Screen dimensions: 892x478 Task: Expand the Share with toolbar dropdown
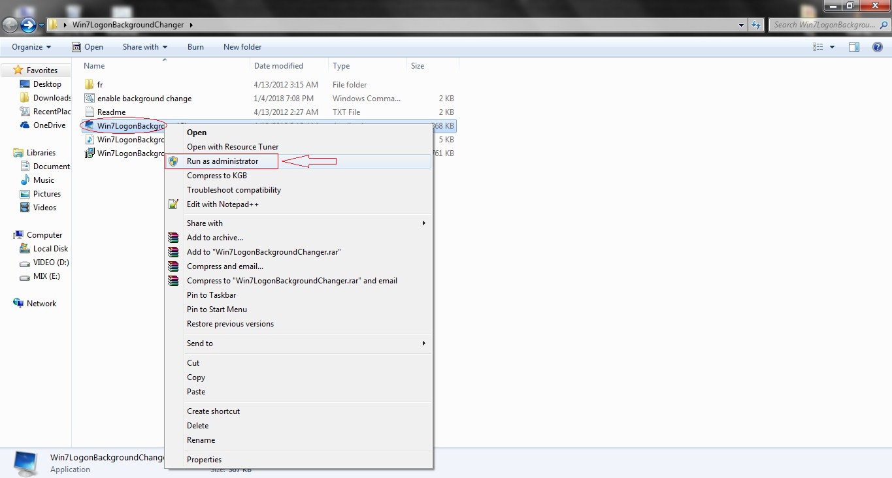click(144, 47)
